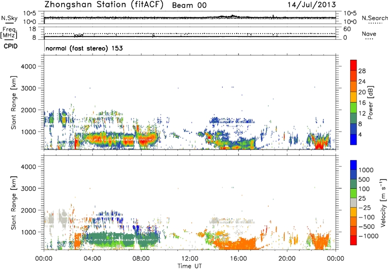Click the 'Velocity [m s-1]' colorbar label
The image size is (388, 269).
[x=383, y=202]
